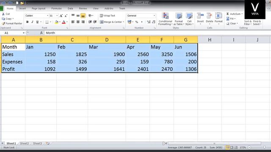This screenshot has width=271, height=152.
Task: Open the General number format dropdown
Action: (x=154, y=16)
